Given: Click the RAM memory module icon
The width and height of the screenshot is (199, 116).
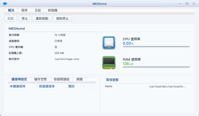Looking at the screenshot, I should (109, 63).
